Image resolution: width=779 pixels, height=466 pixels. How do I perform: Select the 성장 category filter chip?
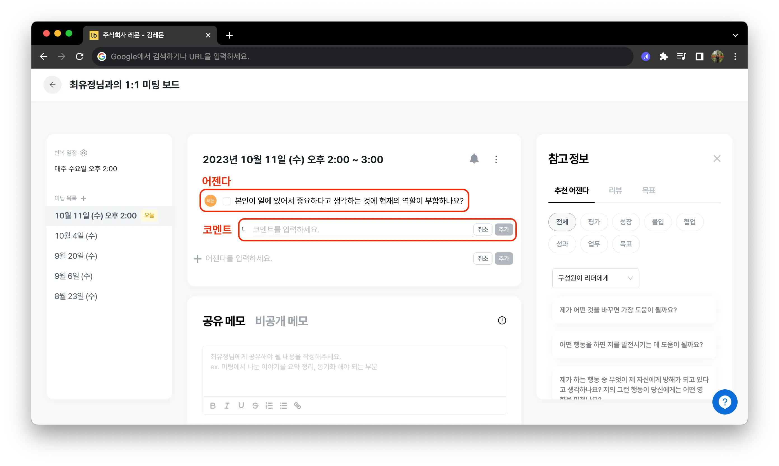626,222
